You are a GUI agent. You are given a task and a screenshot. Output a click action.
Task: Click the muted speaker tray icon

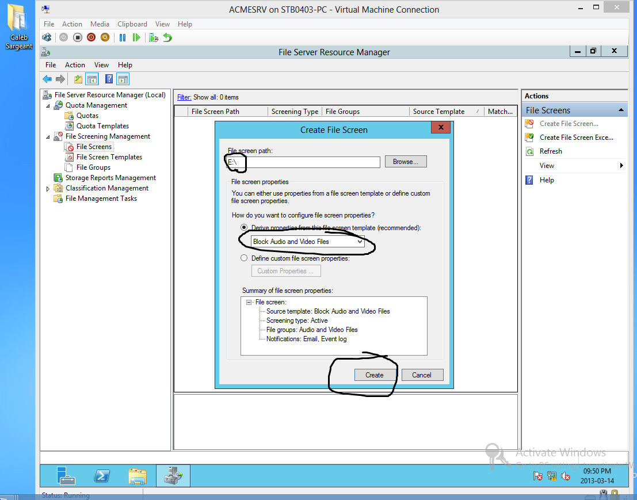pos(565,476)
